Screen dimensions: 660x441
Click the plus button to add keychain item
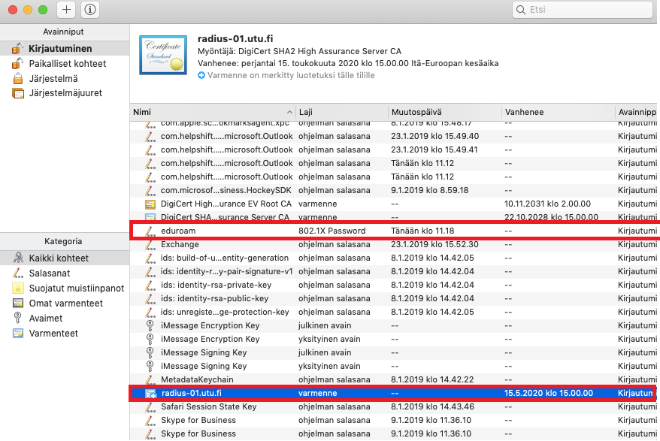(67, 10)
